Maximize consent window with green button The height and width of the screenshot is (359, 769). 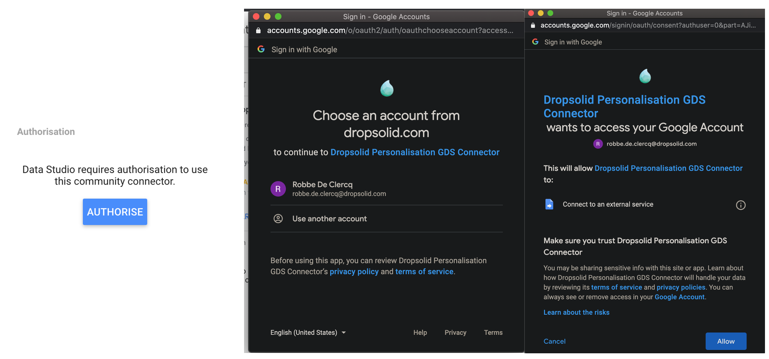click(x=550, y=13)
